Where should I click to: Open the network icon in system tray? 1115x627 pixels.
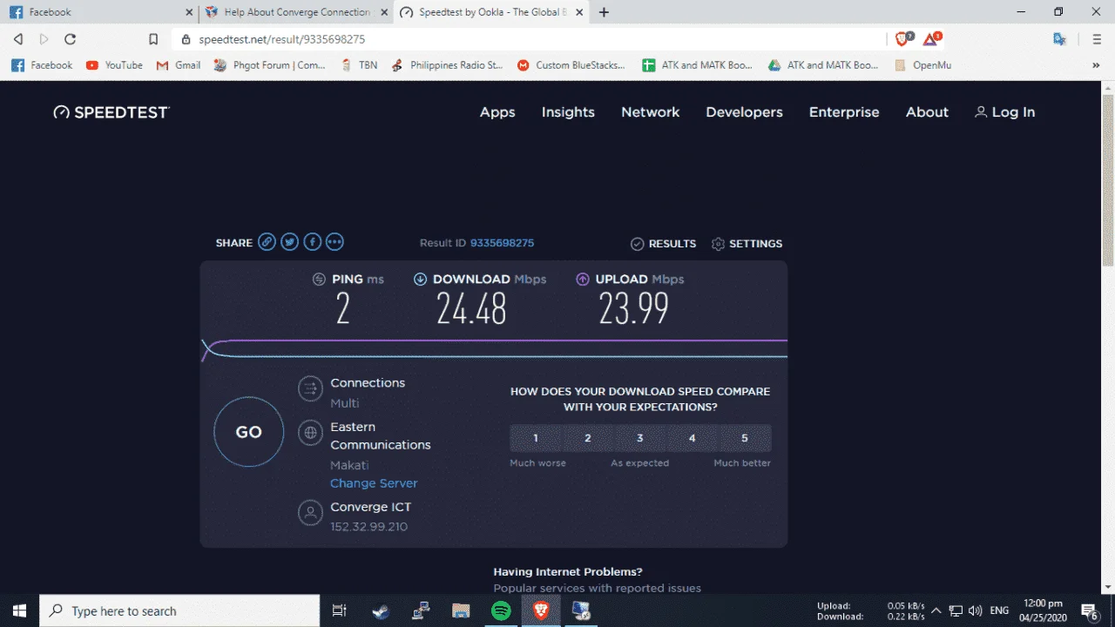[956, 610]
